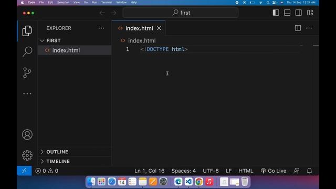The image size is (336, 189).
Task: Open Finder from the dock
Action: [91, 182]
